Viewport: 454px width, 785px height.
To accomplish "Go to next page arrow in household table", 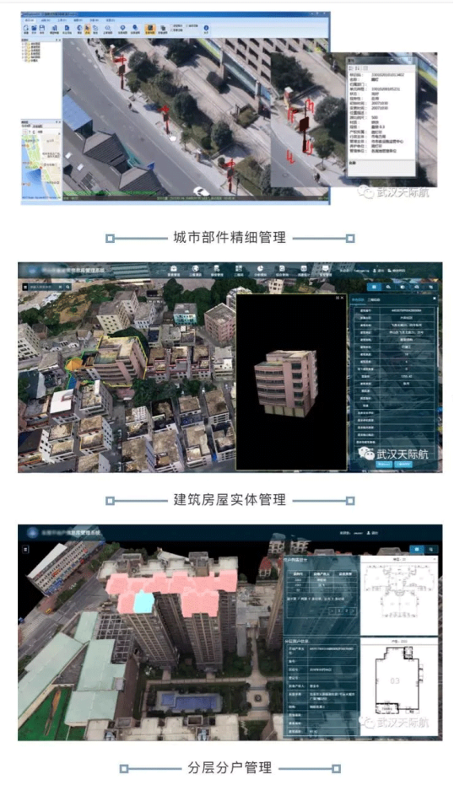I will click(354, 610).
